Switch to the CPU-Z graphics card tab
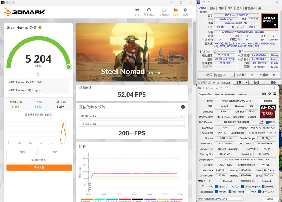 (x=239, y=8)
